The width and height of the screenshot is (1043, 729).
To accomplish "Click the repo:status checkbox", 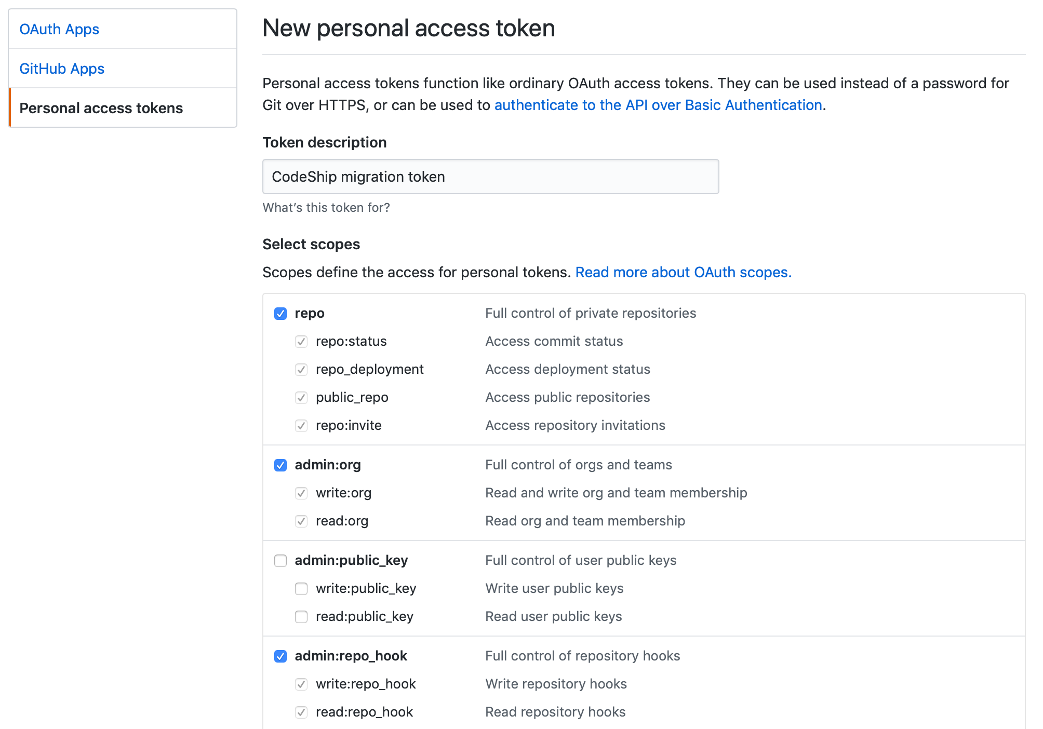I will tap(301, 342).
